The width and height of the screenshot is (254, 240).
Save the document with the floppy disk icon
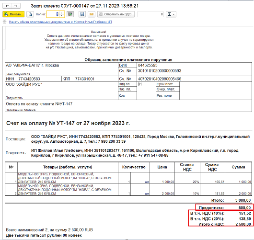(82, 14)
